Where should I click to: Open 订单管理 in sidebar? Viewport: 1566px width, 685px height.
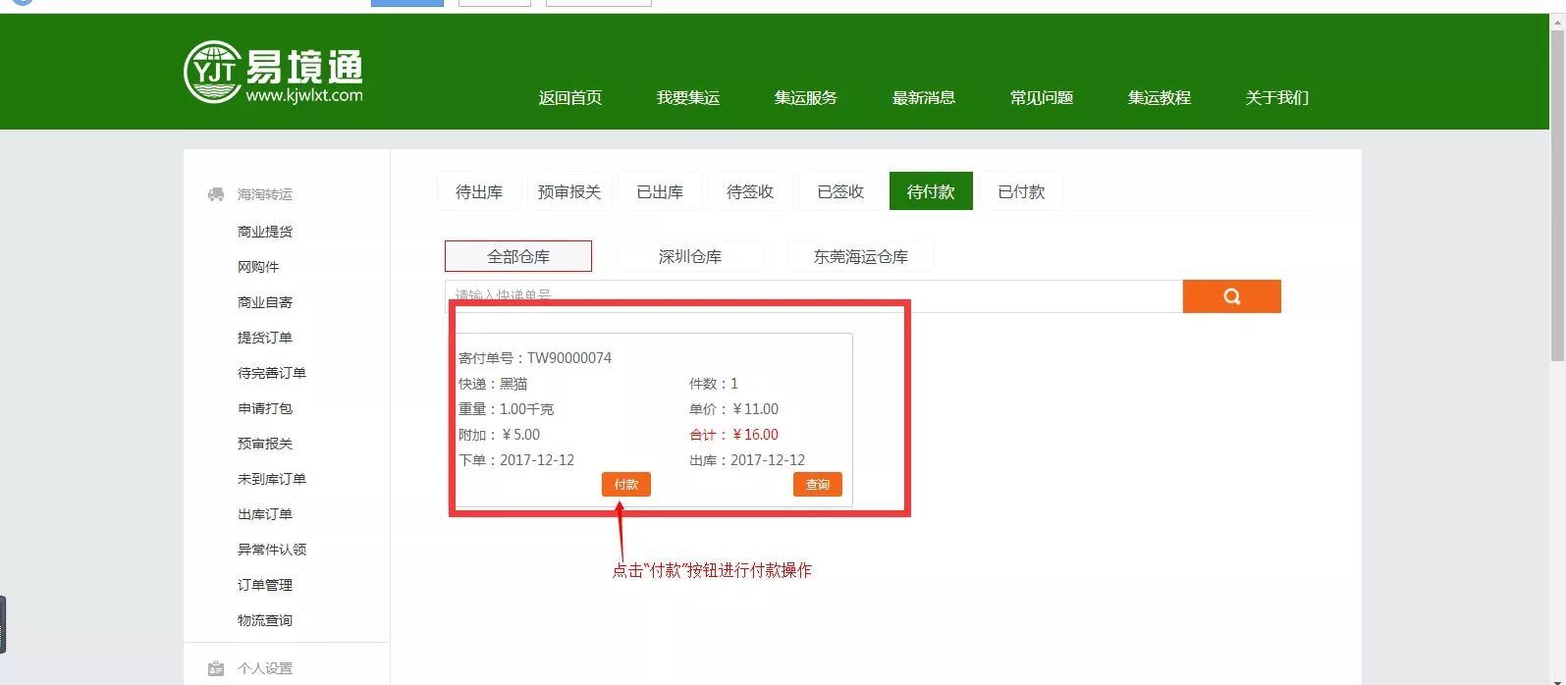[x=265, y=585]
